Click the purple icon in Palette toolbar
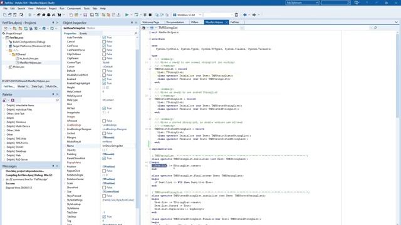The image size is (401, 225). (13, 100)
